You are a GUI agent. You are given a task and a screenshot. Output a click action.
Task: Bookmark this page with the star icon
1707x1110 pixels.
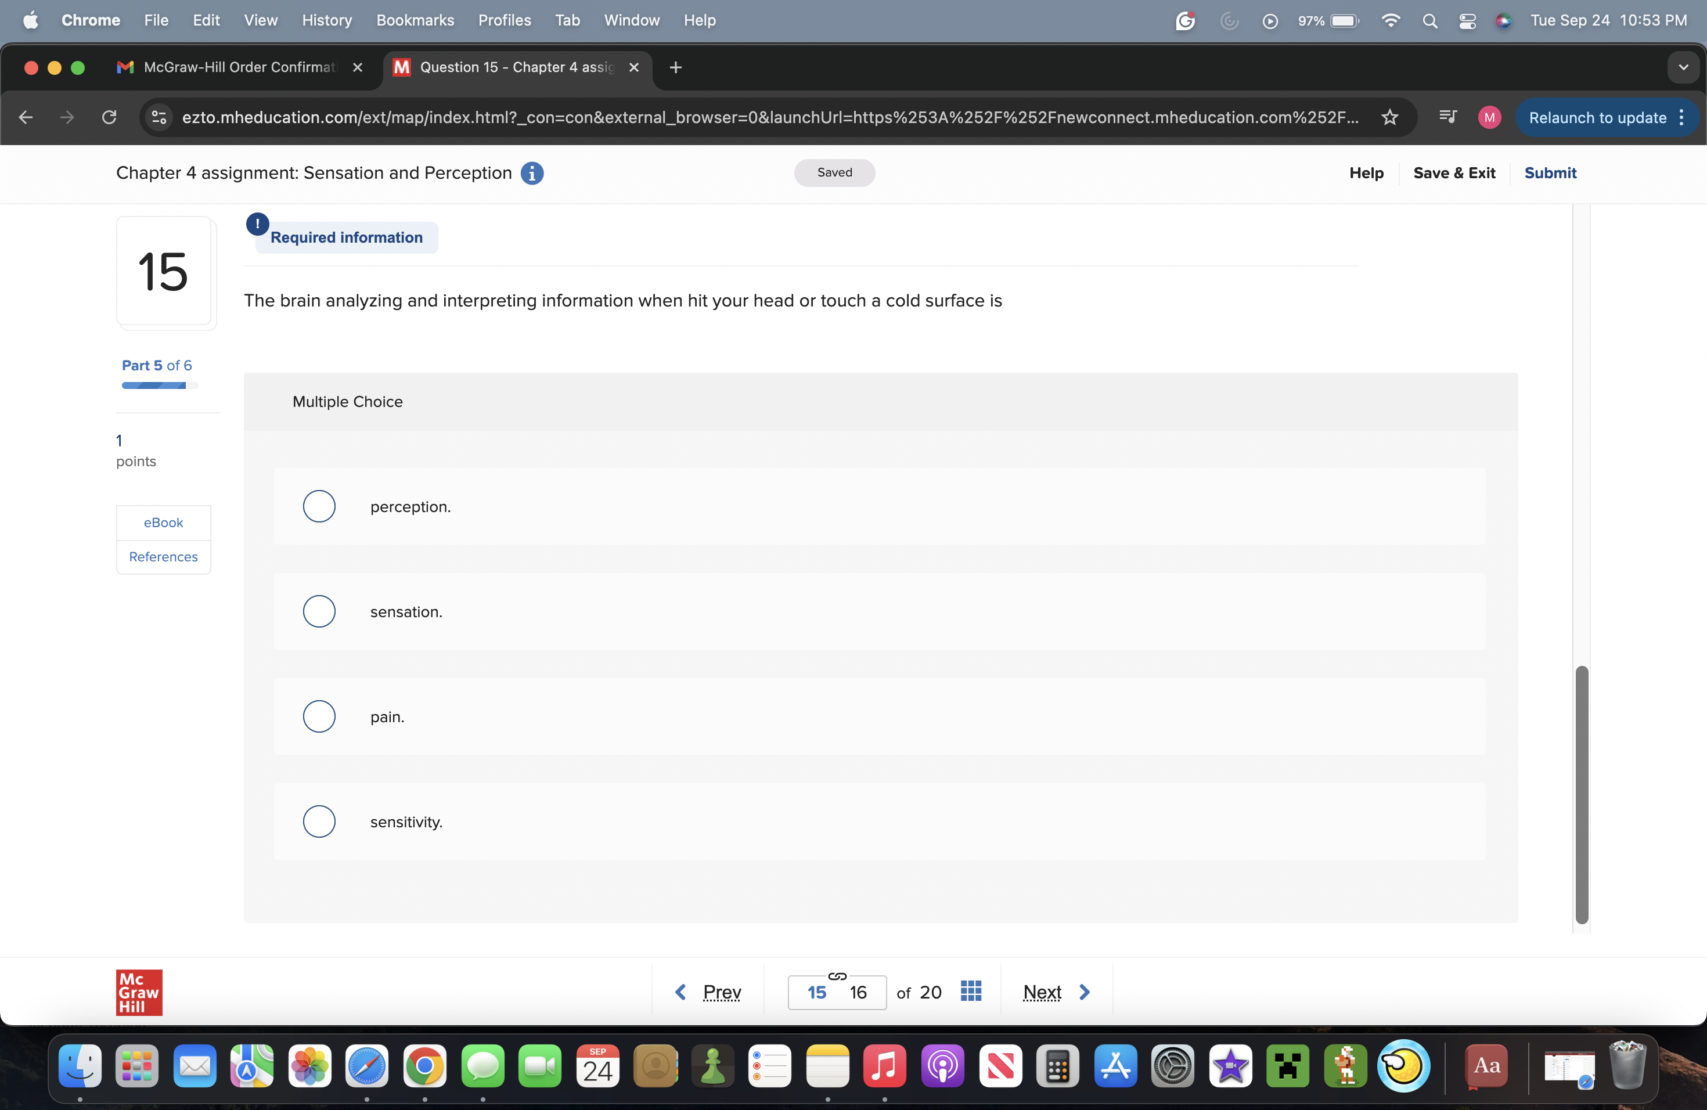[1389, 117]
